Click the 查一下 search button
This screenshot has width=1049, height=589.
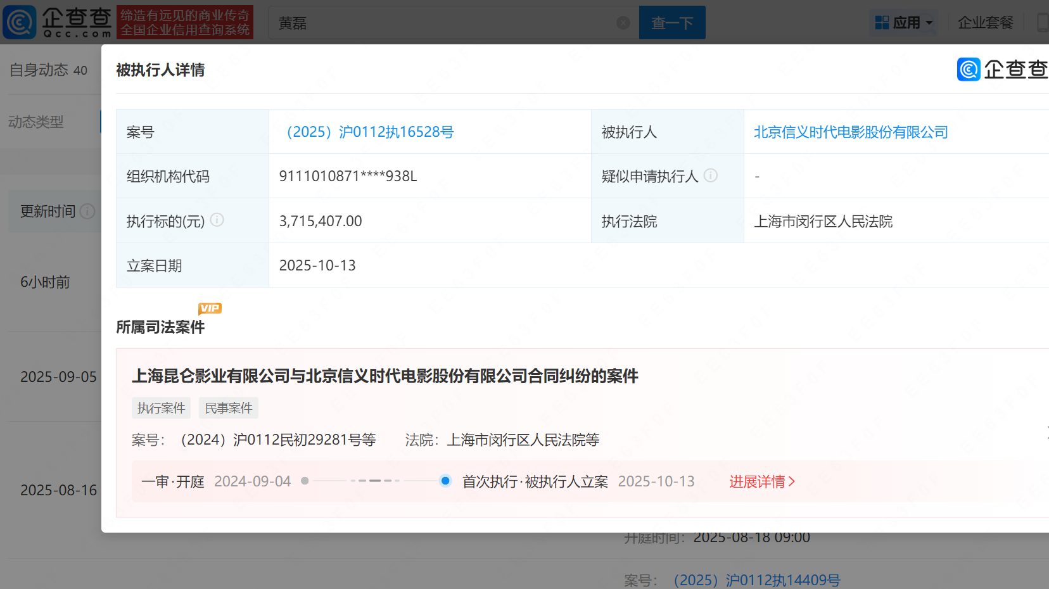[x=671, y=23]
